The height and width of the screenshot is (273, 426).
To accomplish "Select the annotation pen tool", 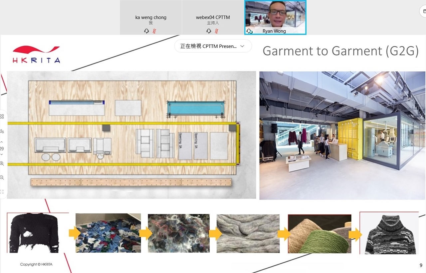I will pyautogui.click(x=2, y=131).
